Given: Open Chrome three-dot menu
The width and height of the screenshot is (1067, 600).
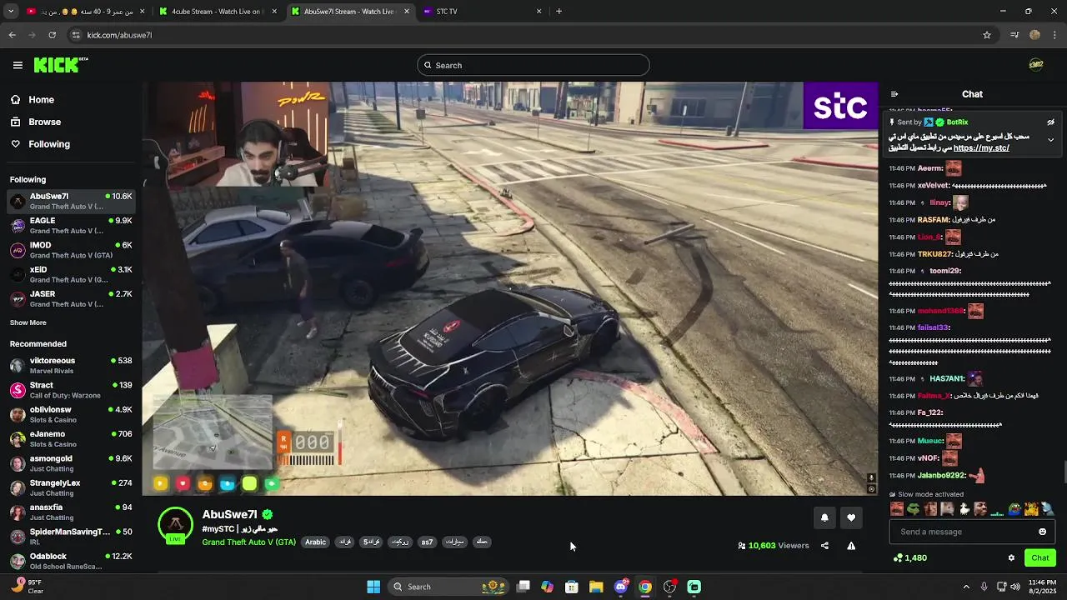Looking at the screenshot, I should pyautogui.click(x=1055, y=35).
